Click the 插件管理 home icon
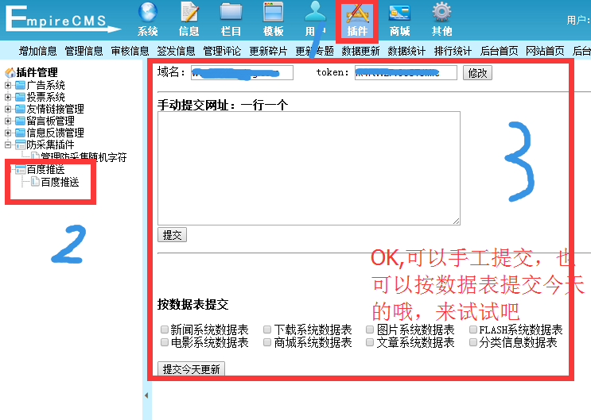This screenshot has width=591, height=420. click(x=10, y=72)
